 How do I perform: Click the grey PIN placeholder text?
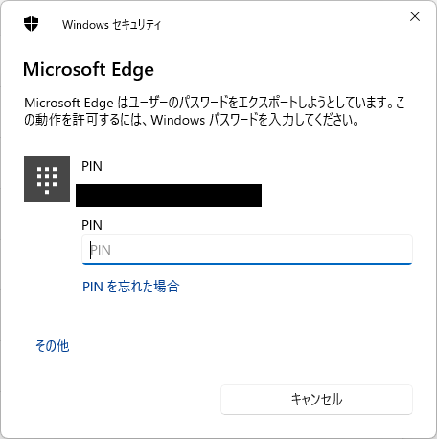click(101, 250)
